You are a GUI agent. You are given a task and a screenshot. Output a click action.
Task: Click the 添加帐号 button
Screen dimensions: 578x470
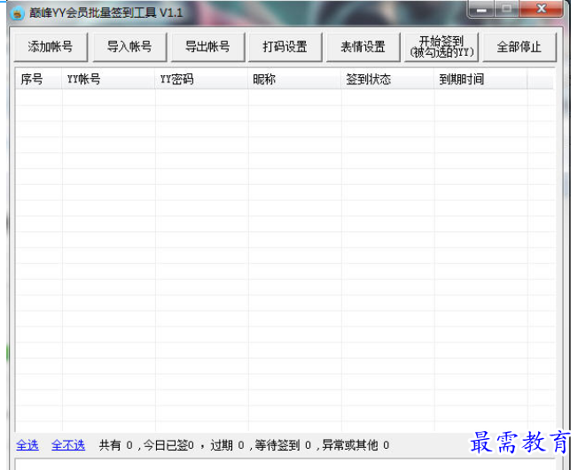click(51, 47)
